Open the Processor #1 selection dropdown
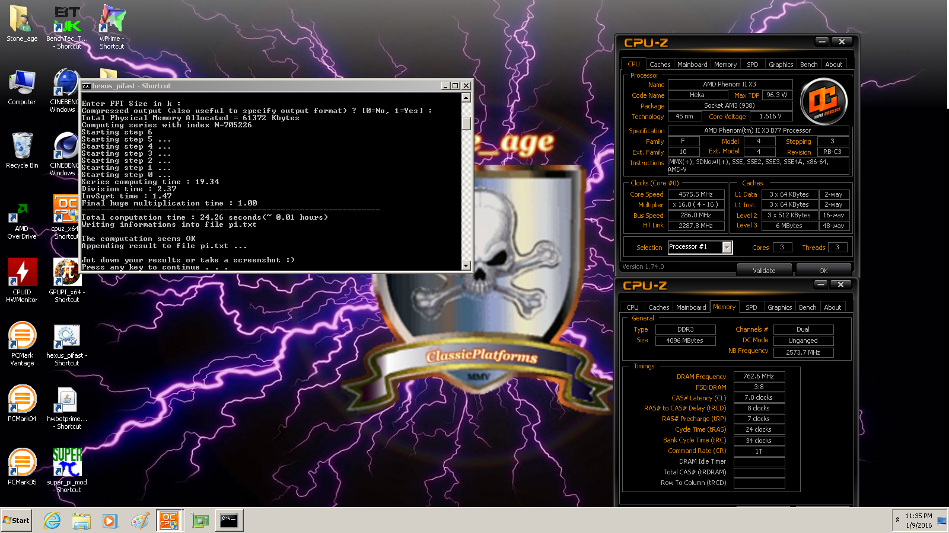949x533 pixels. pos(727,248)
